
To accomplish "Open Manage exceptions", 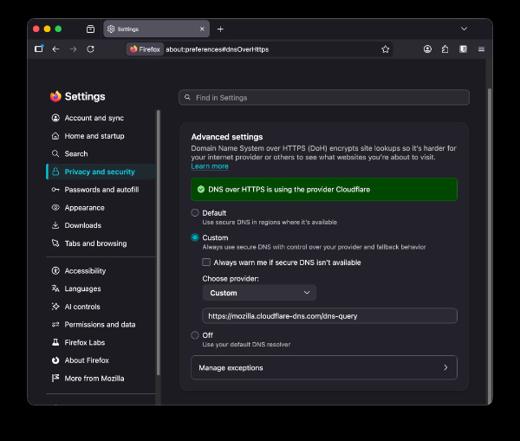I will click(x=324, y=367).
